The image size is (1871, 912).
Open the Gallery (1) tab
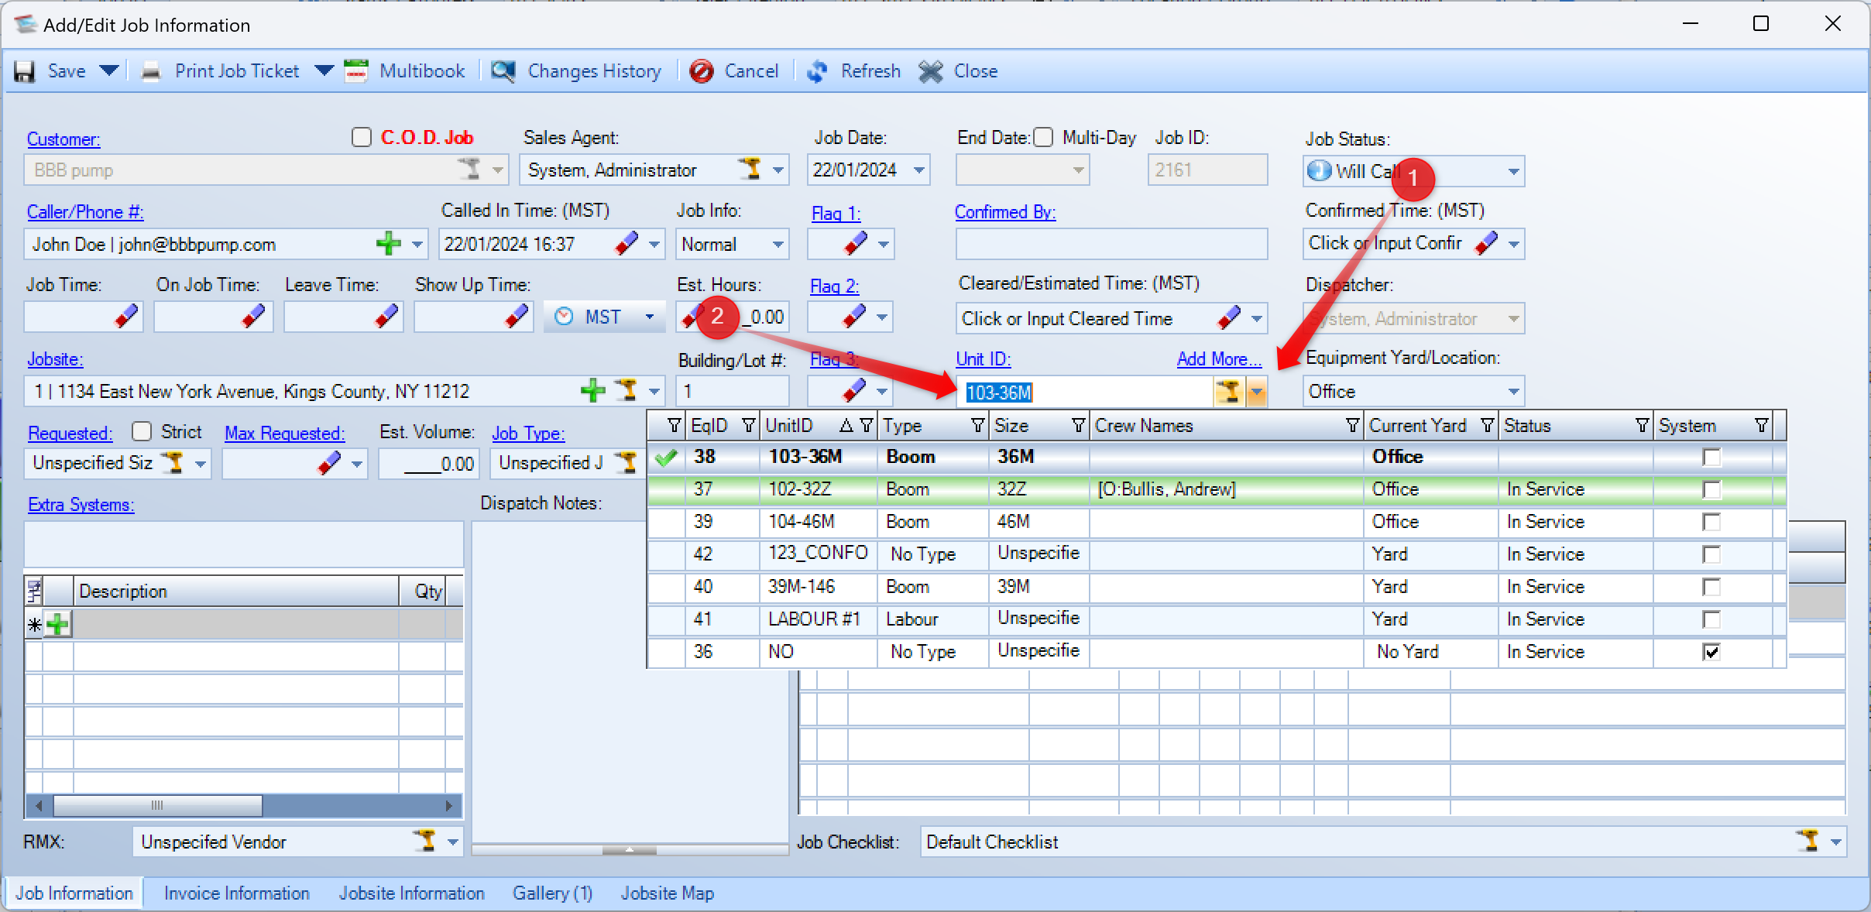(552, 893)
